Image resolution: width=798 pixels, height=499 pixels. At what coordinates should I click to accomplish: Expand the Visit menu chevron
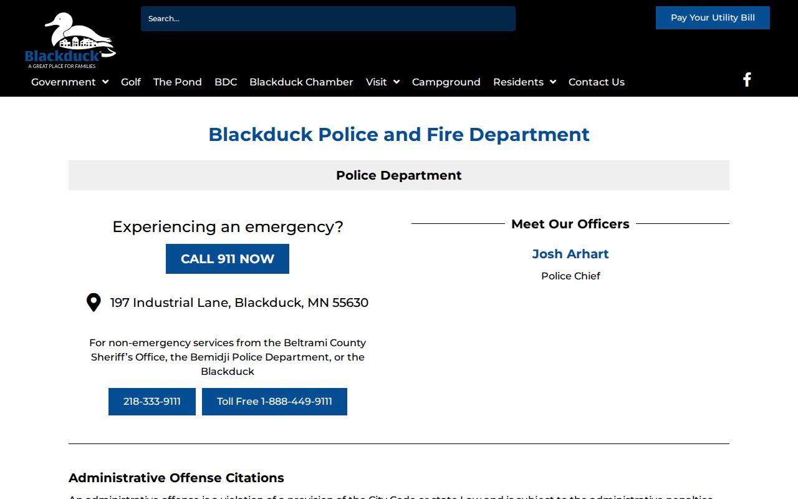397,82
